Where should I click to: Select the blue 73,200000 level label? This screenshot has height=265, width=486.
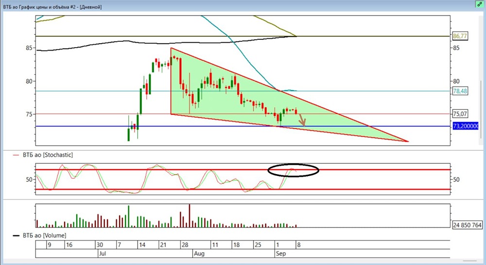(x=466, y=126)
